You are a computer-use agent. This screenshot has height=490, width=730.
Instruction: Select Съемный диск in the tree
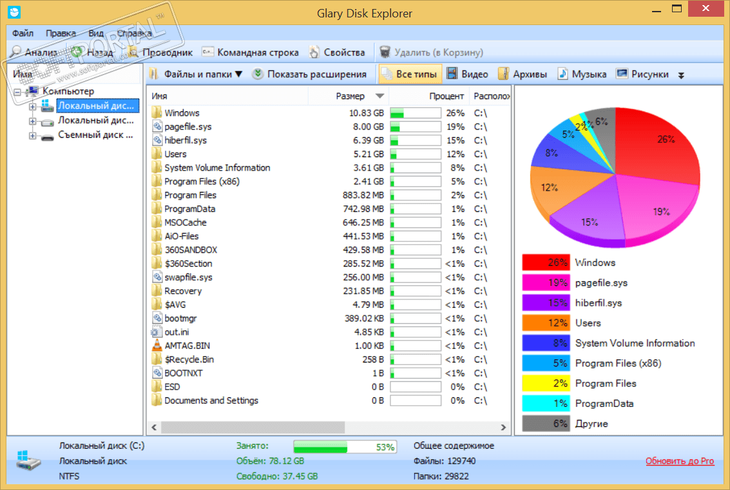point(95,135)
